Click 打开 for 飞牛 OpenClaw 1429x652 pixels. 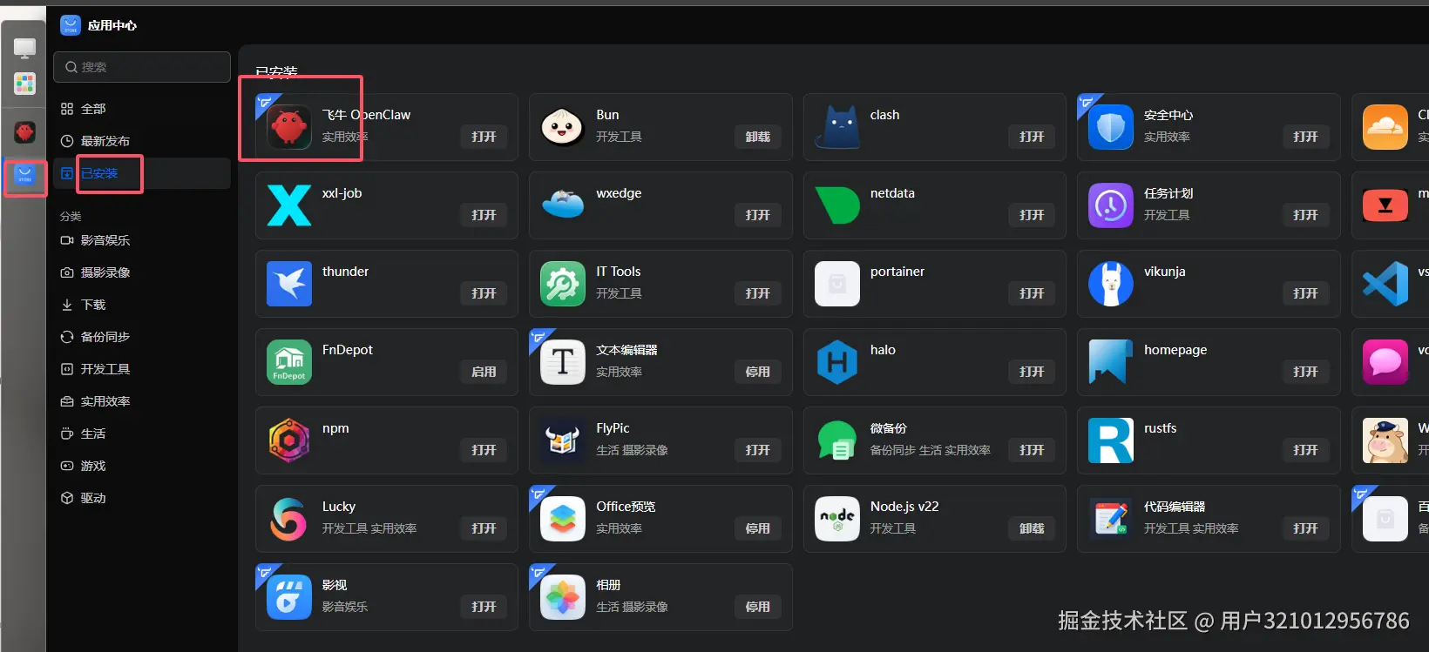[484, 137]
